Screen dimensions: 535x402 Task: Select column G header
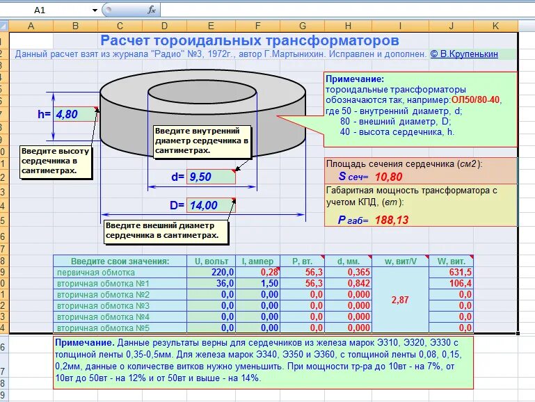[x=303, y=26]
